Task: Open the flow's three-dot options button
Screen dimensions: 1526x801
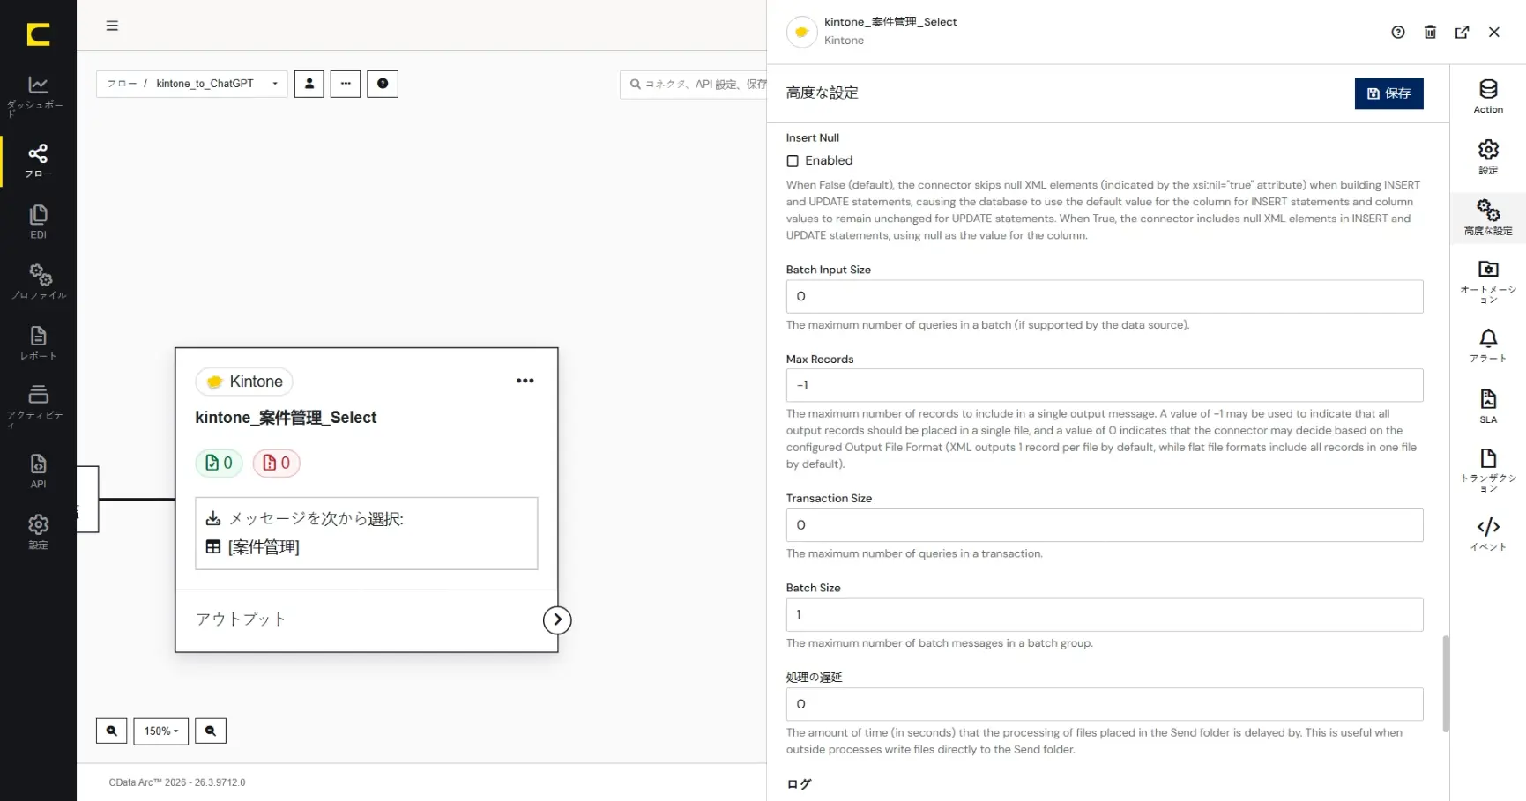Action: 346,84
